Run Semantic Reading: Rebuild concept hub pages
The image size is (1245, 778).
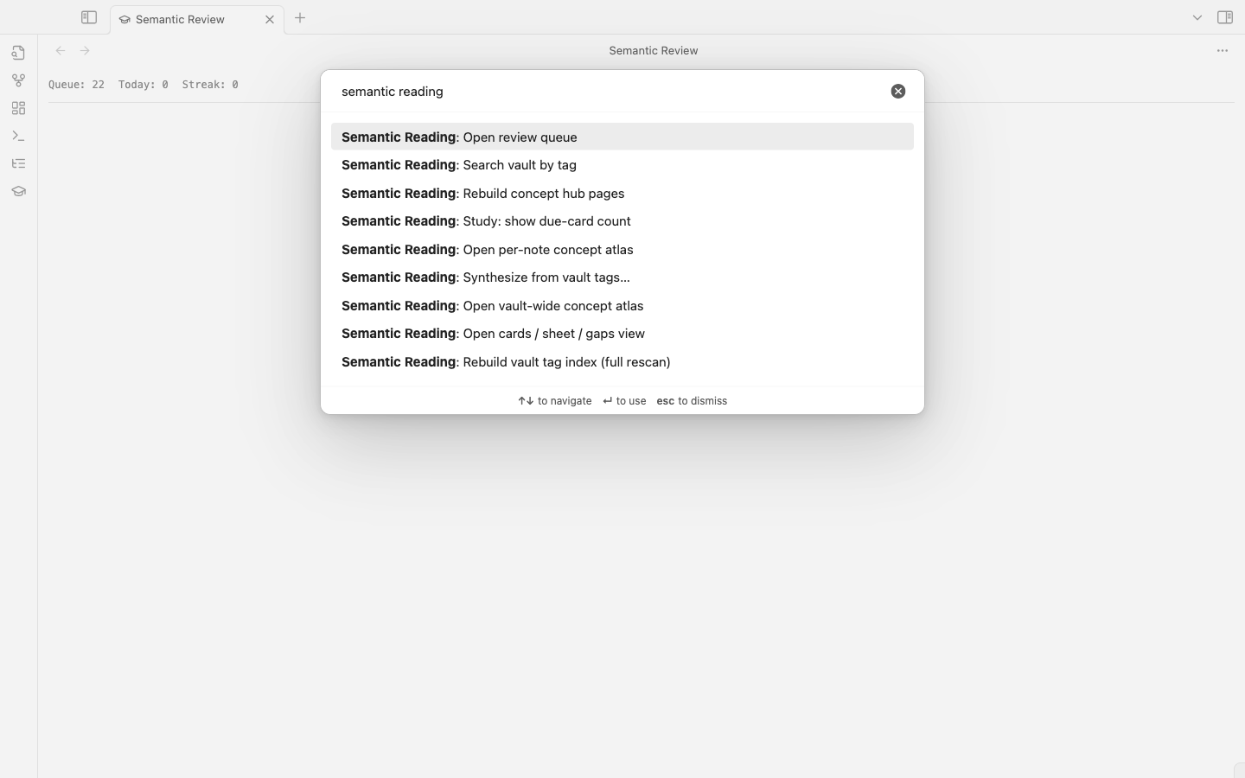pyautogui.click(x=622, y=194)
